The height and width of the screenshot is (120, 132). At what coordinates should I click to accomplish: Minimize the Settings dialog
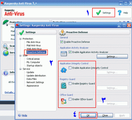click(x=119, y=25)
